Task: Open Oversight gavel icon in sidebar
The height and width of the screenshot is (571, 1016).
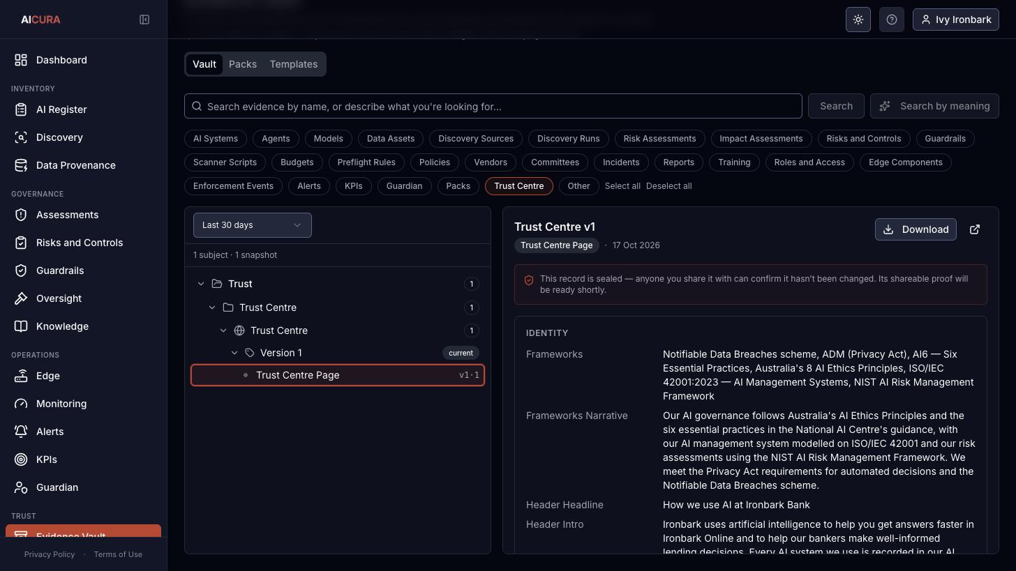Action: [21, 298]
